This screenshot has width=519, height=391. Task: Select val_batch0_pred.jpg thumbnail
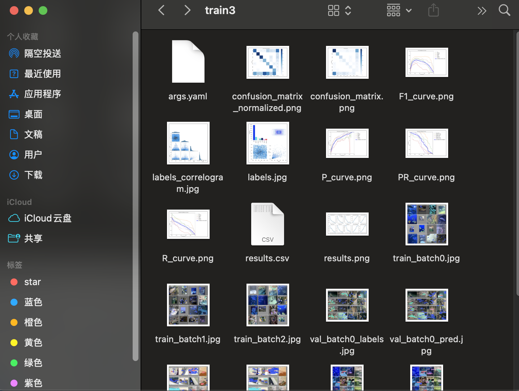[x=426, y=305]
